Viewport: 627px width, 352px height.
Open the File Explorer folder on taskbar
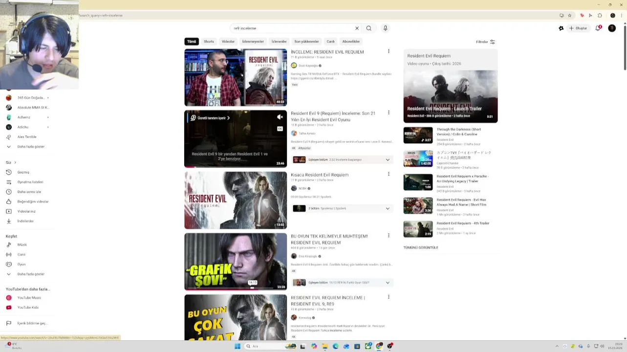pos(324,346)
